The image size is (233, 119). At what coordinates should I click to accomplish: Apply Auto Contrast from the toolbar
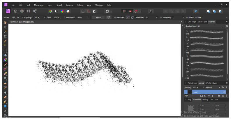coord(56,11)
